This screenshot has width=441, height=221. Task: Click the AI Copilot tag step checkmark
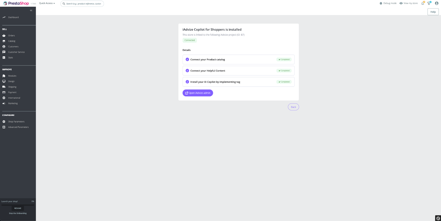(x=187, y=82)
